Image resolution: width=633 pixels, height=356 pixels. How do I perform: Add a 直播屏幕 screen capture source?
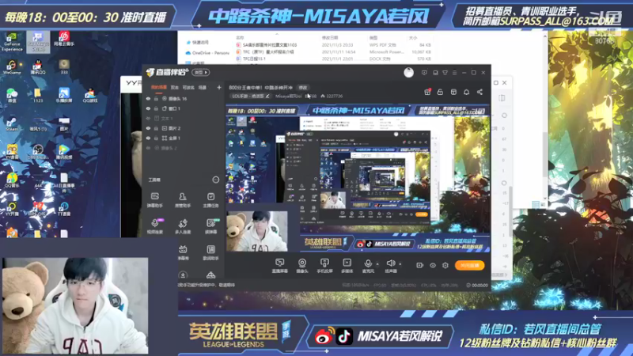click(x=279, y=266)
